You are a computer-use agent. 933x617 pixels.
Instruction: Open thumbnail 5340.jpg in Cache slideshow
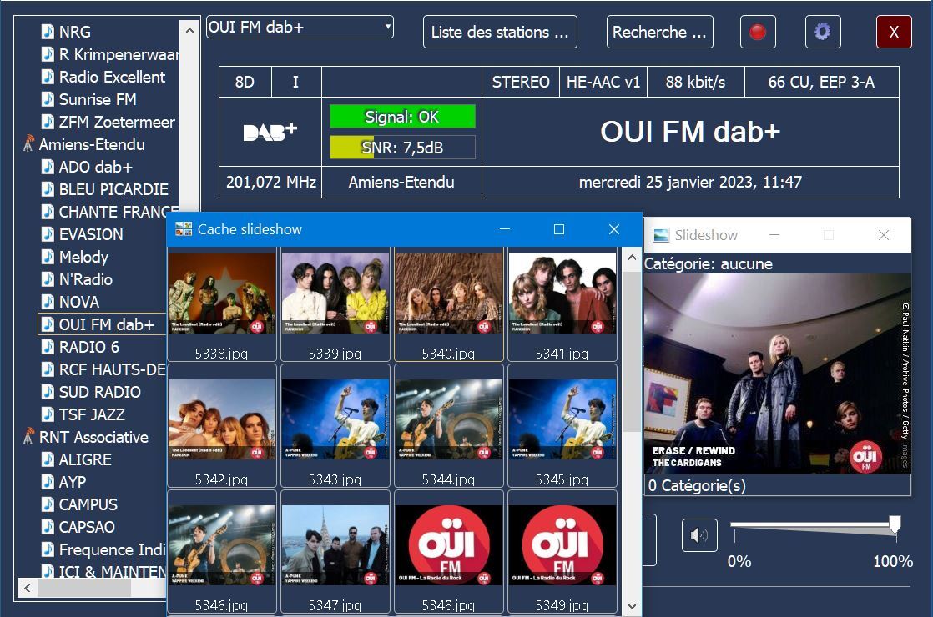(x=449, y=305)
